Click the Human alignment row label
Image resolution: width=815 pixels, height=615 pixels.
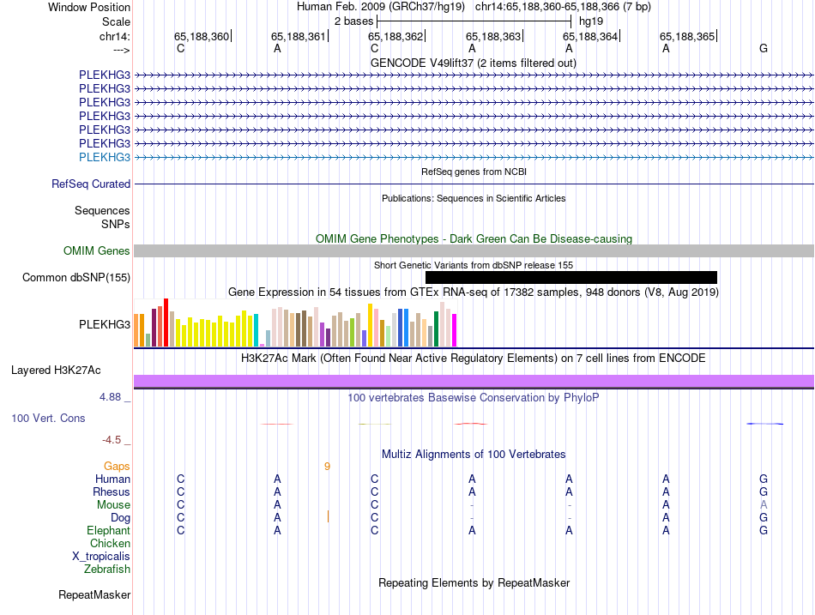[x=112, y=479]
